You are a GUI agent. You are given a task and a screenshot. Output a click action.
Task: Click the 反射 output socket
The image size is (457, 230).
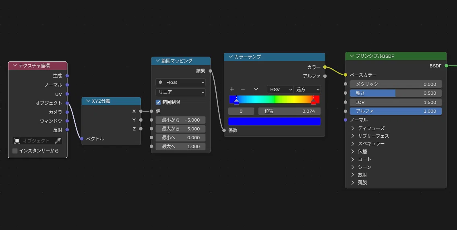pyautogui.click(x=67, y=130)
